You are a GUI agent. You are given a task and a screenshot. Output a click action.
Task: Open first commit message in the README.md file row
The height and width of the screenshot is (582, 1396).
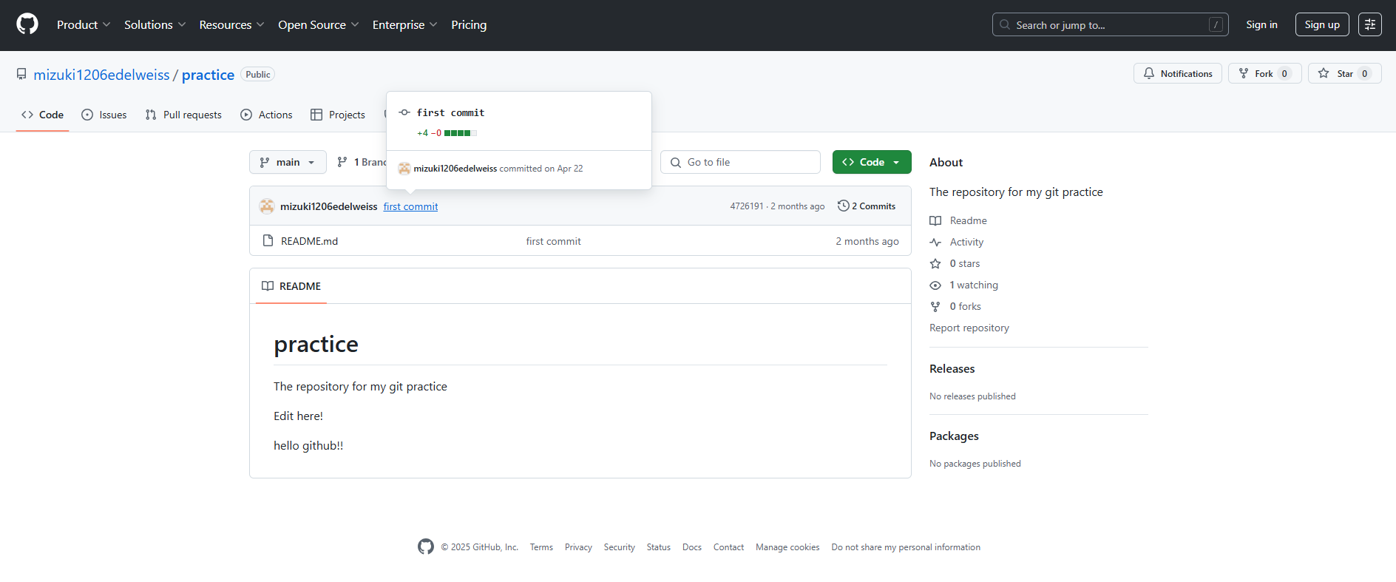pyautogui.click(x=553, y=241)
